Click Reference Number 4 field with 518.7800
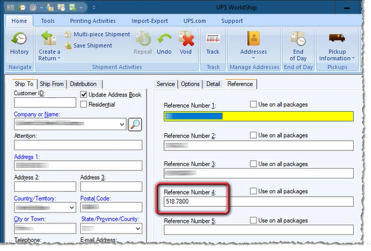Viewport: 371px width, 251px height. coord(259,201)
